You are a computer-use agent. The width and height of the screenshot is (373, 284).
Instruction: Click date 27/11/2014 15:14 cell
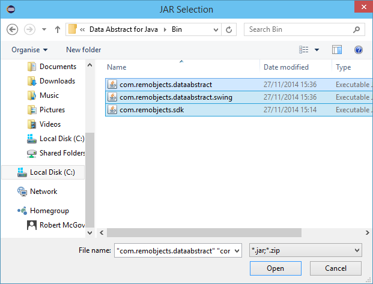tap(290, 110)
